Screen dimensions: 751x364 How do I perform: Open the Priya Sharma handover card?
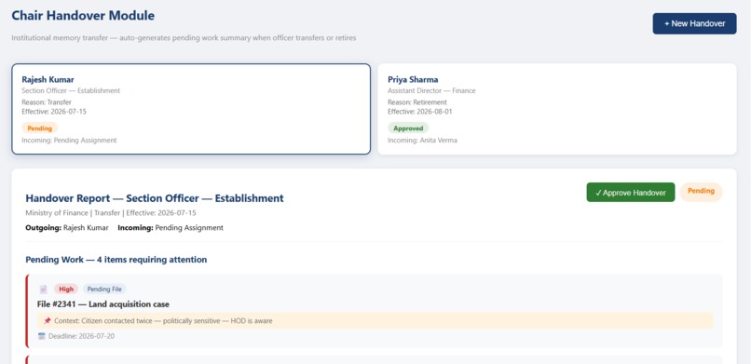(x=557, y=109)
